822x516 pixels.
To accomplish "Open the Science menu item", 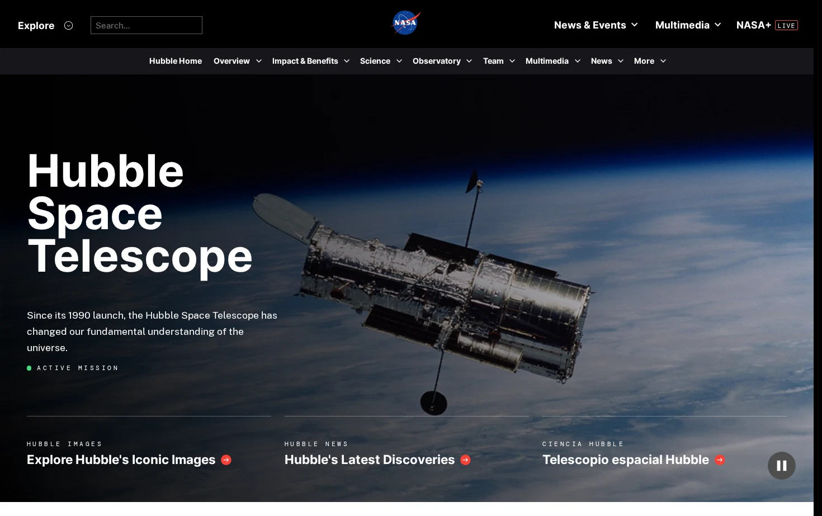I will point(375,61).
